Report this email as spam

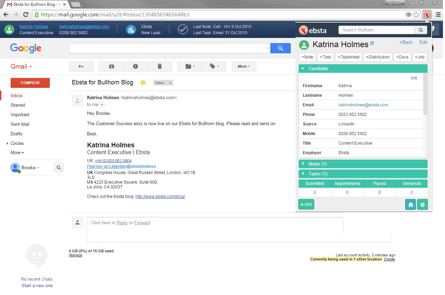click(x=135, y=66)
